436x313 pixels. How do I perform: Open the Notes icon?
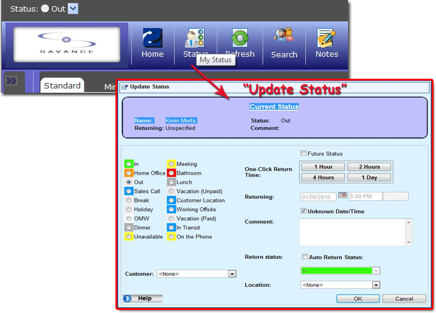tap(327, 38)
